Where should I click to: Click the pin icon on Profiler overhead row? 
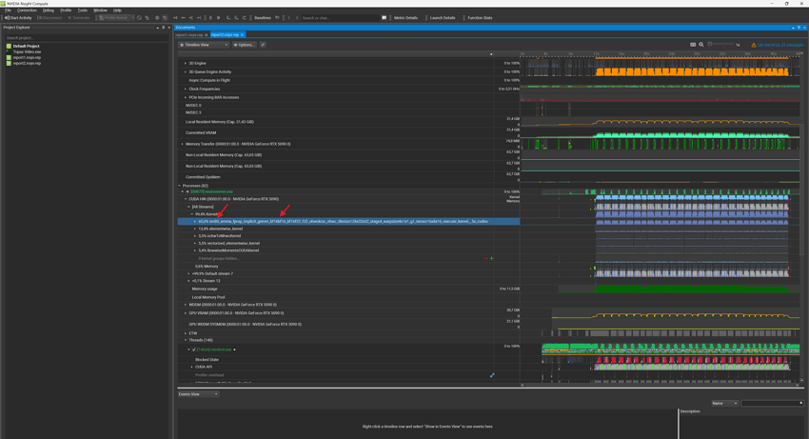click(x=492, y=375)
